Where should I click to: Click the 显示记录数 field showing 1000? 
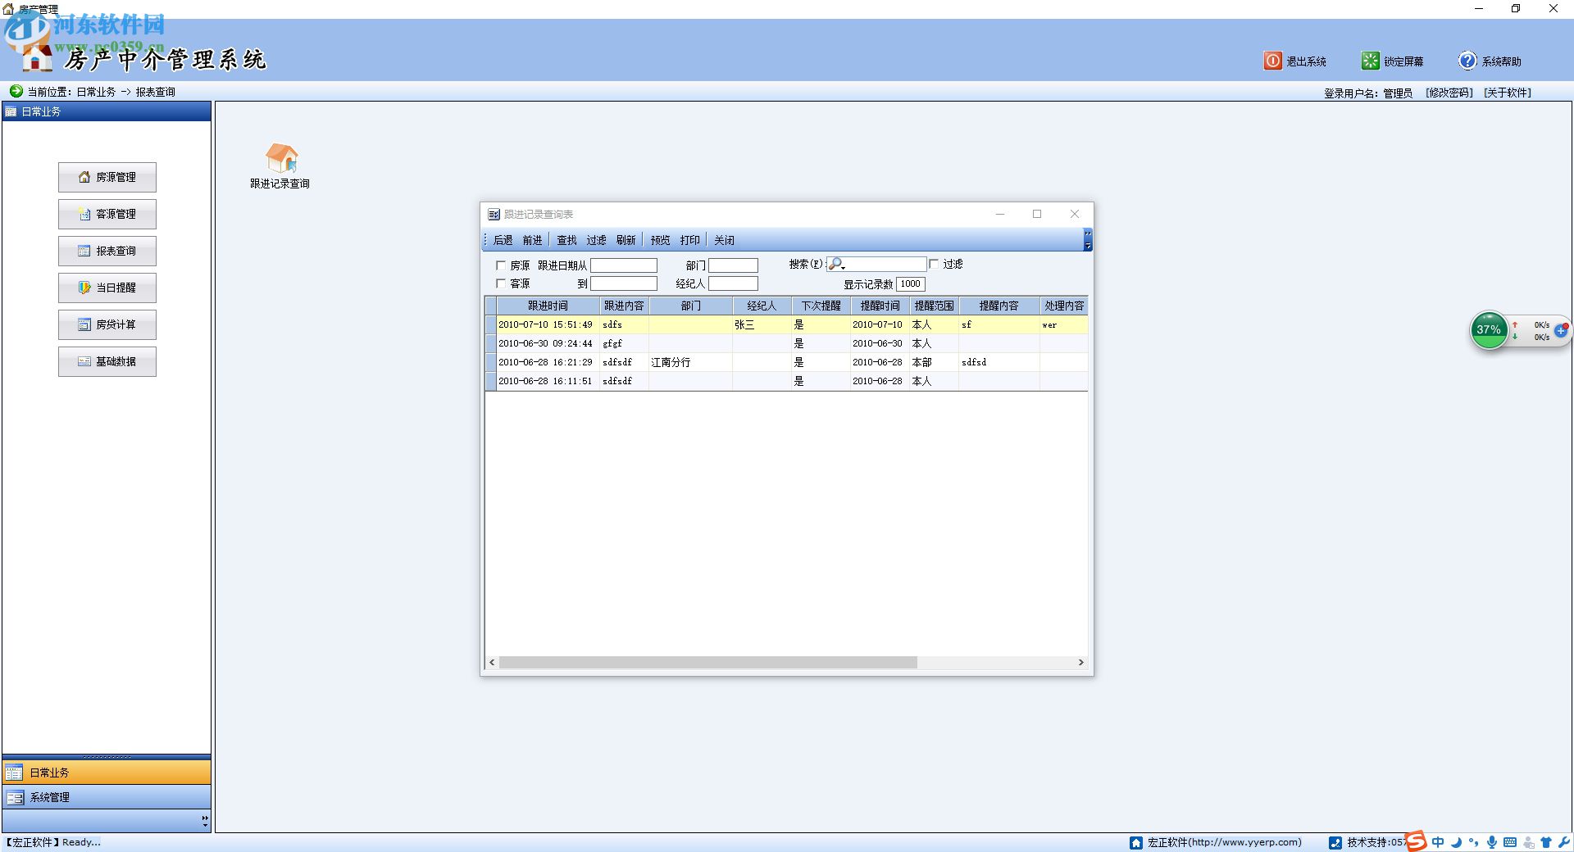pos(911,284)
